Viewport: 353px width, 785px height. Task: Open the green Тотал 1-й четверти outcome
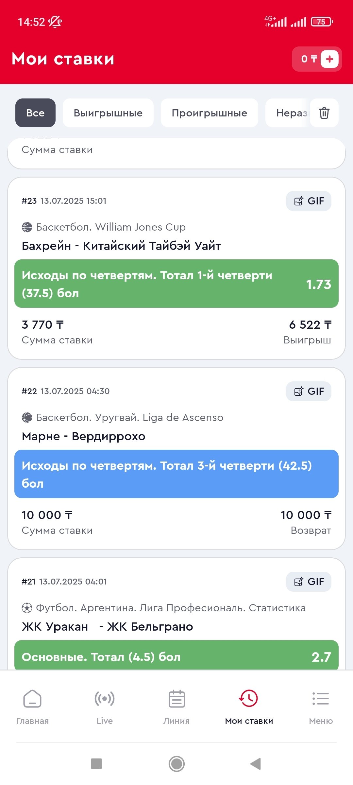coord(176,284)
